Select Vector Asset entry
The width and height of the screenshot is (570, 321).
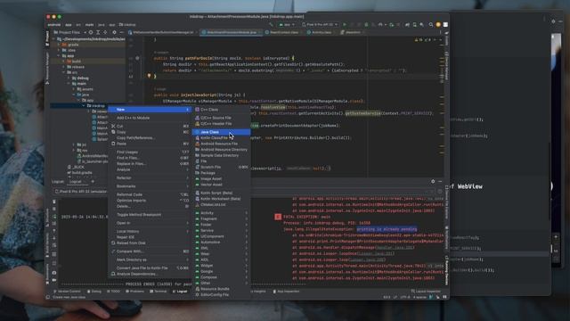221,185
